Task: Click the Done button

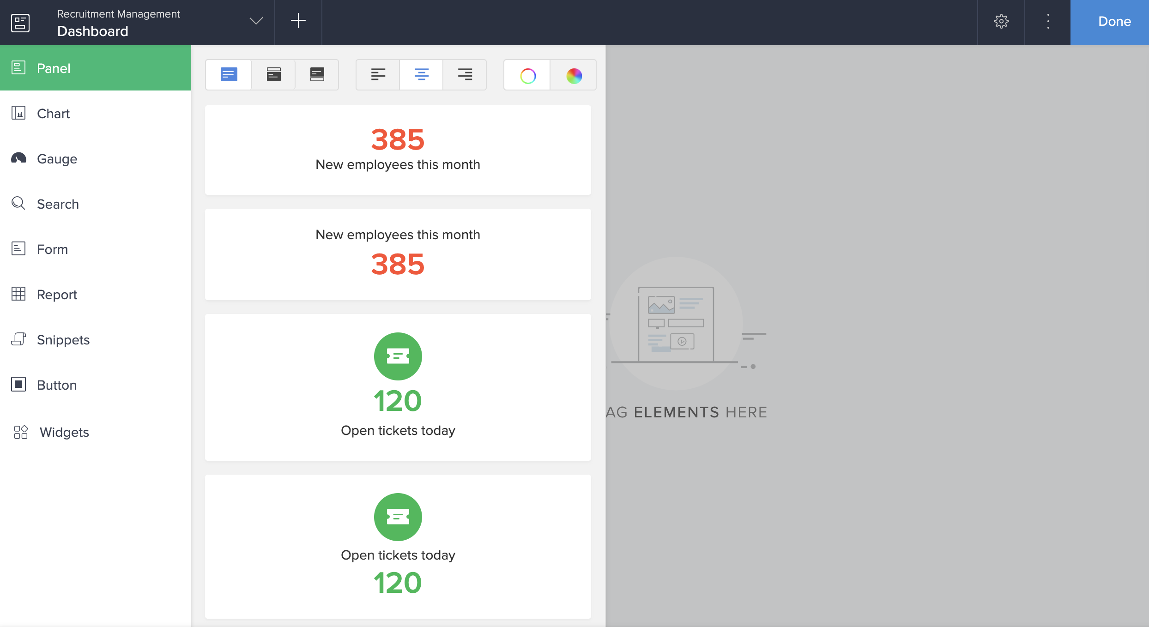Action: pos(1114,22)
